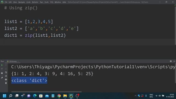This screenshot has width=176, height=99.
Task: Hide the Run panel with minus icon
Action: (174, 61)
